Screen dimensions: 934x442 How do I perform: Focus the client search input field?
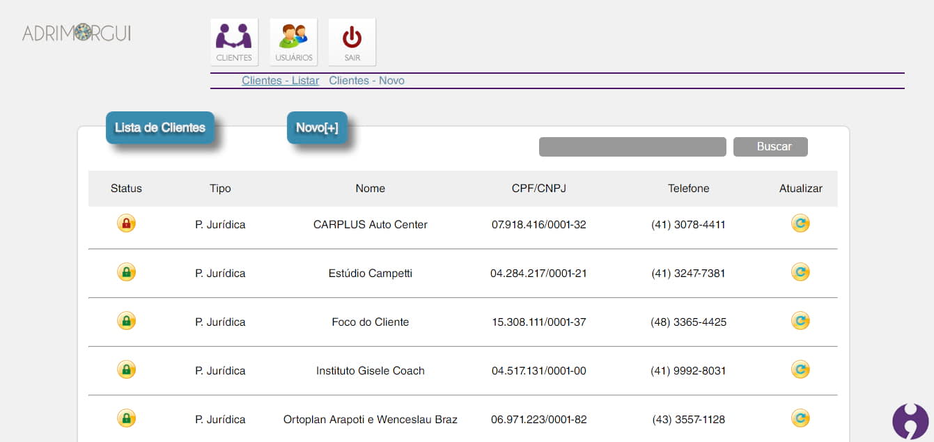pos(632,147)
